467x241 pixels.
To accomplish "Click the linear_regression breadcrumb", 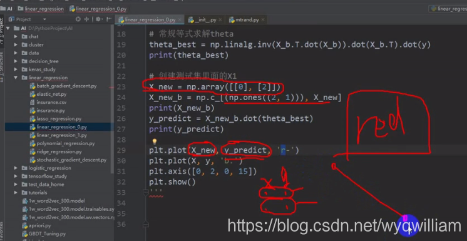I will (41, 9).
